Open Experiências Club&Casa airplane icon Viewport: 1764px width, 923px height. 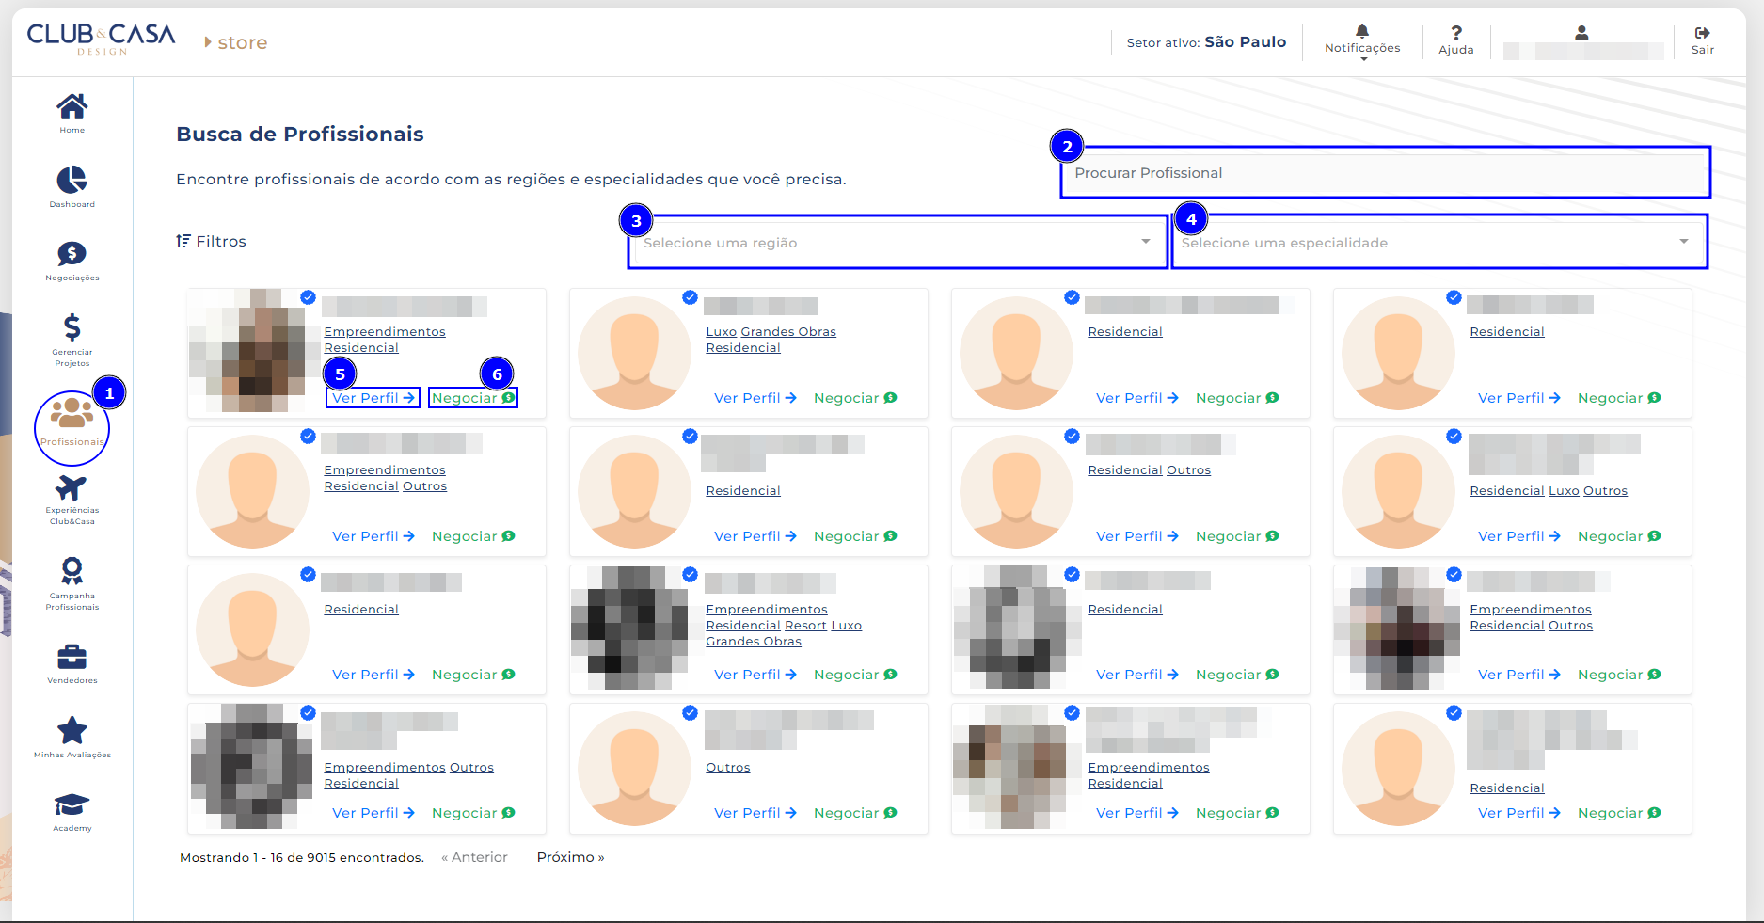point(72,488)
